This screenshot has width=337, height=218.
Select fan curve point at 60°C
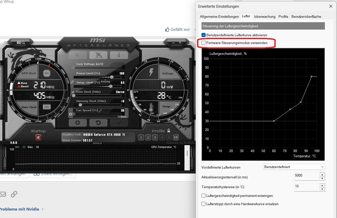pyautogui.click(x=274, y=121)
